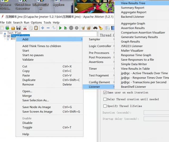Click the gray Stop toolbar icon
The height and width of the screenshot is (142, 169).
[x=71, y=28]
